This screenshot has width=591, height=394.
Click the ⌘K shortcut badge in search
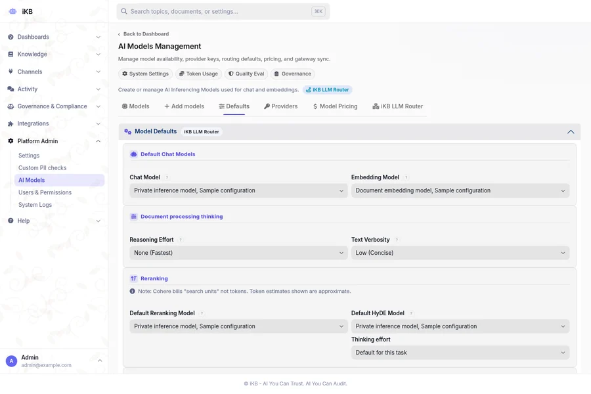[x=318, y=11]
